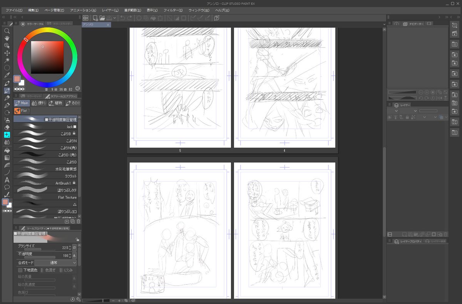The height and width of the screenshot is (304, 462).
Task: Select Main sub tool group
Action: (x=22, y=103)
